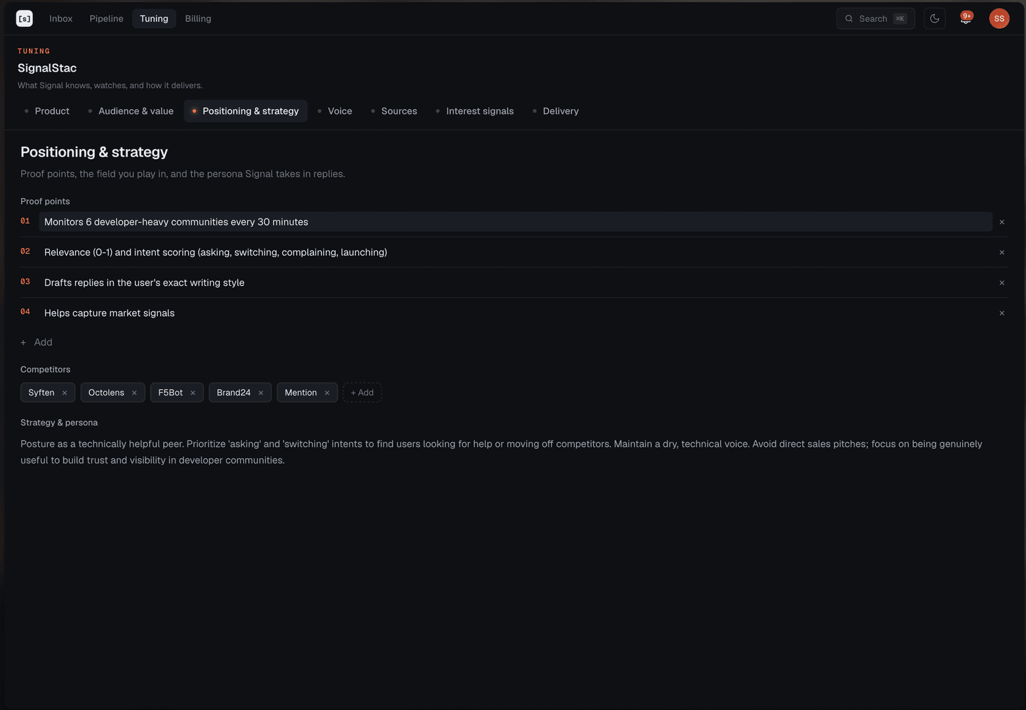Toggle dark mode moon icon
The image size is (1026, 710).
point(935,18)
